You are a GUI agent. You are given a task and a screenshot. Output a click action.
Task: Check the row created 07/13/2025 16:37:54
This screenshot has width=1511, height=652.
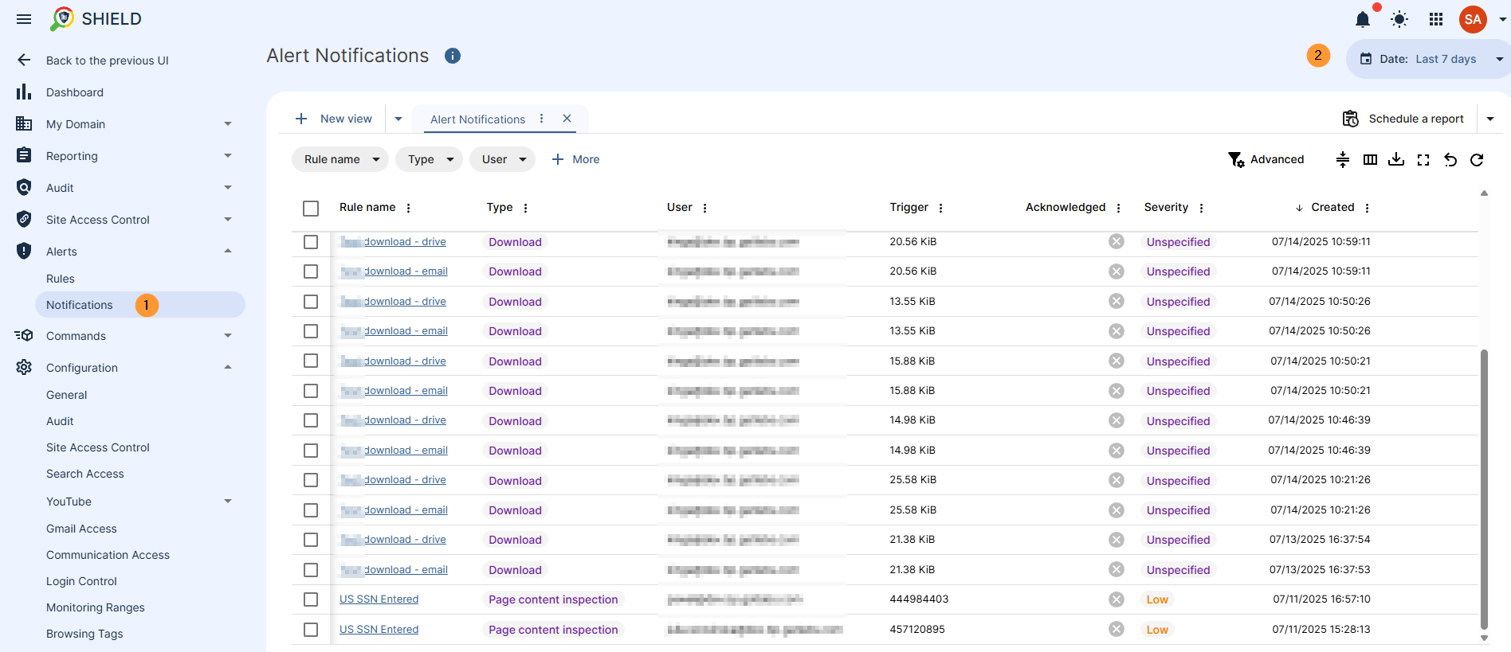311,540
